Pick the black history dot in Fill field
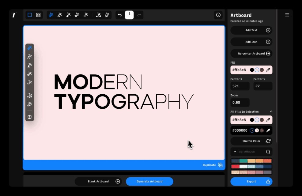Image resolution: width=302 pixels, height=196 pixels. (x=252, y=70)
